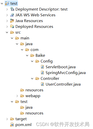Click the Deployed Resources globe folder icon
The image size is (93, 129).
(12, 26)
